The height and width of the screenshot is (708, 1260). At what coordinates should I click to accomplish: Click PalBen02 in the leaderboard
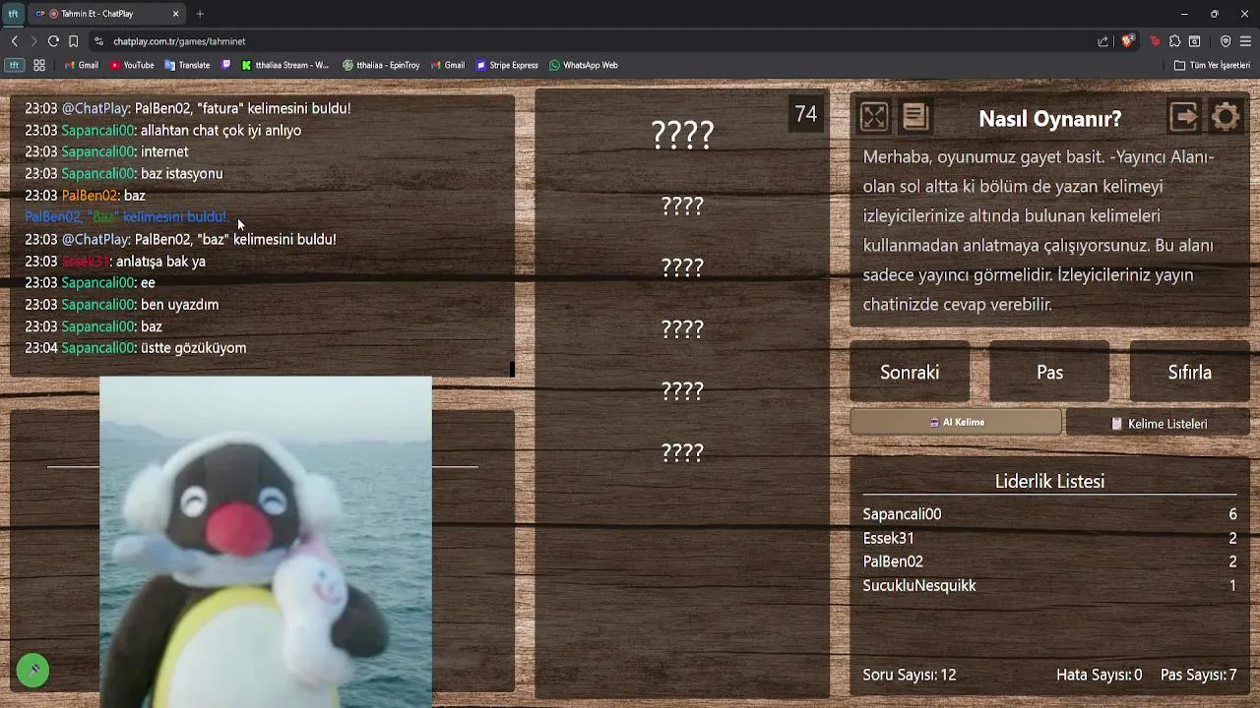click(x=893, y=561)
